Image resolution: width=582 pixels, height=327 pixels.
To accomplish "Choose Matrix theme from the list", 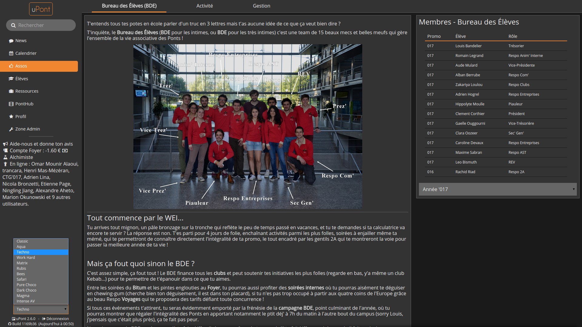I will click(22, 263).
